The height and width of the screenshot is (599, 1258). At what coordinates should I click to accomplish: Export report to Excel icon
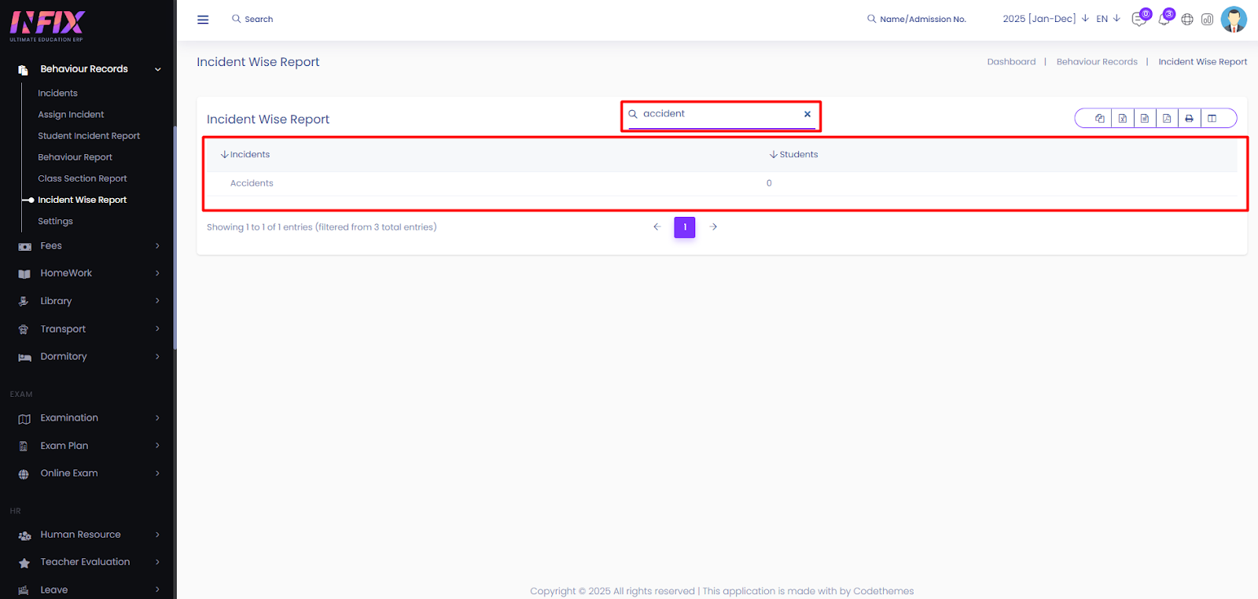[1123, 119]
